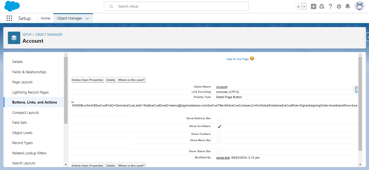This screenshot has width=369, height=170.
Task: Toggle the Show Menu Bar checkbox
Action: [x=219, y=141]
